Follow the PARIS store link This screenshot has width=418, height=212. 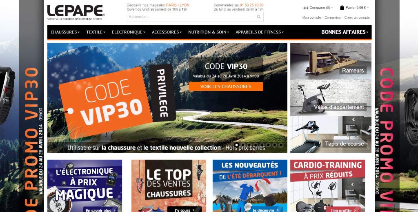tap(171, 5)
